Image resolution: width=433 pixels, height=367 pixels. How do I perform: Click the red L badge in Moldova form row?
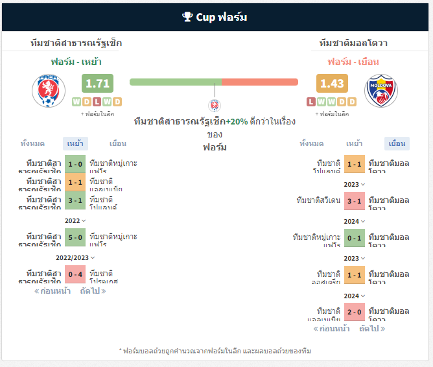(x=311, y=102)
